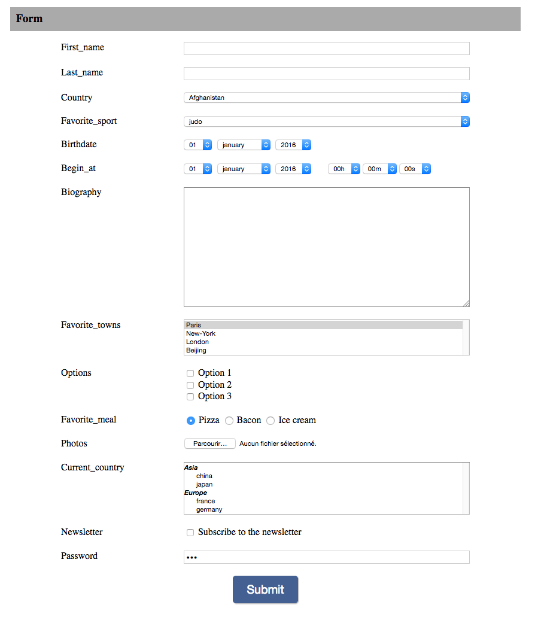Viewport: 541px width, 617px height.
Task: Check the Option 1 checkbox
Action: [x=190, y=373]
